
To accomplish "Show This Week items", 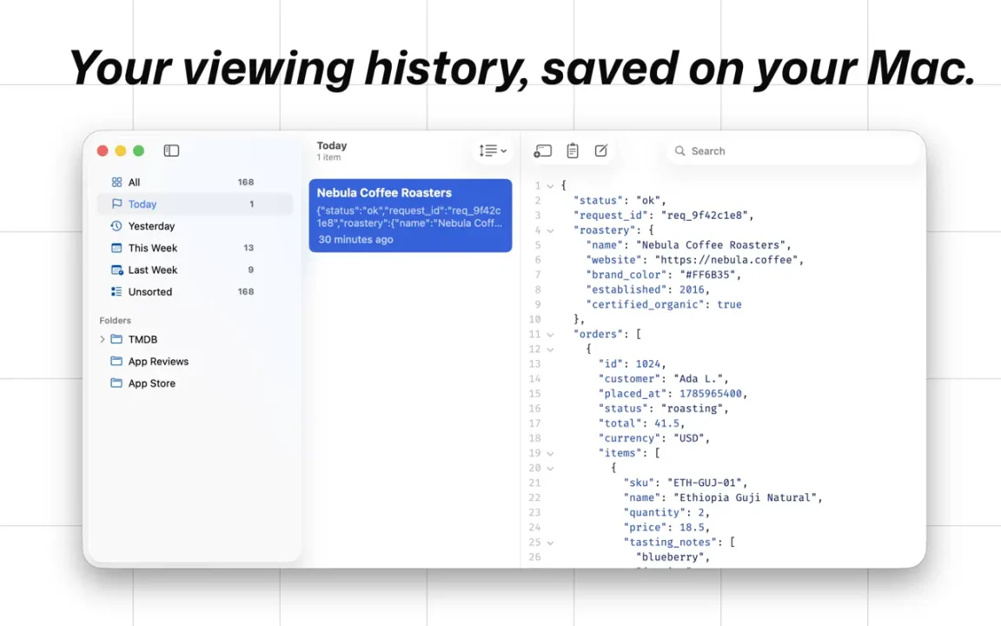I will point(195,248).
